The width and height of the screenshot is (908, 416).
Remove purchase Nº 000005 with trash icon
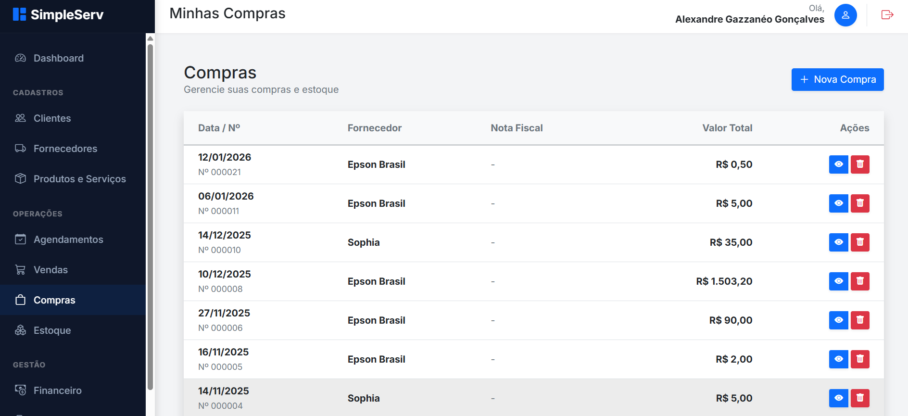(x=860, y=359)
